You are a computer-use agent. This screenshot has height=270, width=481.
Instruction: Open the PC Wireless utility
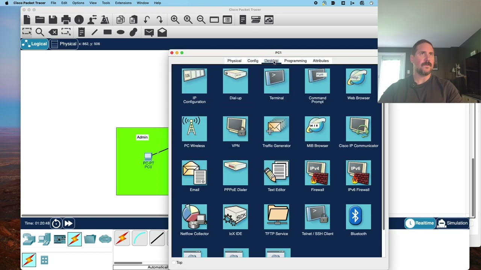pos(194,129)
